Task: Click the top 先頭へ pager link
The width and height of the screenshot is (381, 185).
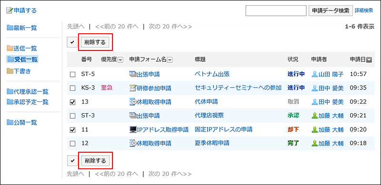Action: [x=76, y=27]
